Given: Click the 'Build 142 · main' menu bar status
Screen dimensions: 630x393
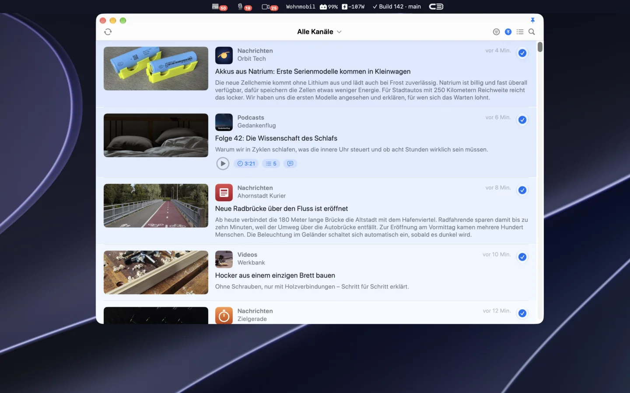Looking at the screenshot, I should point(396,7).
